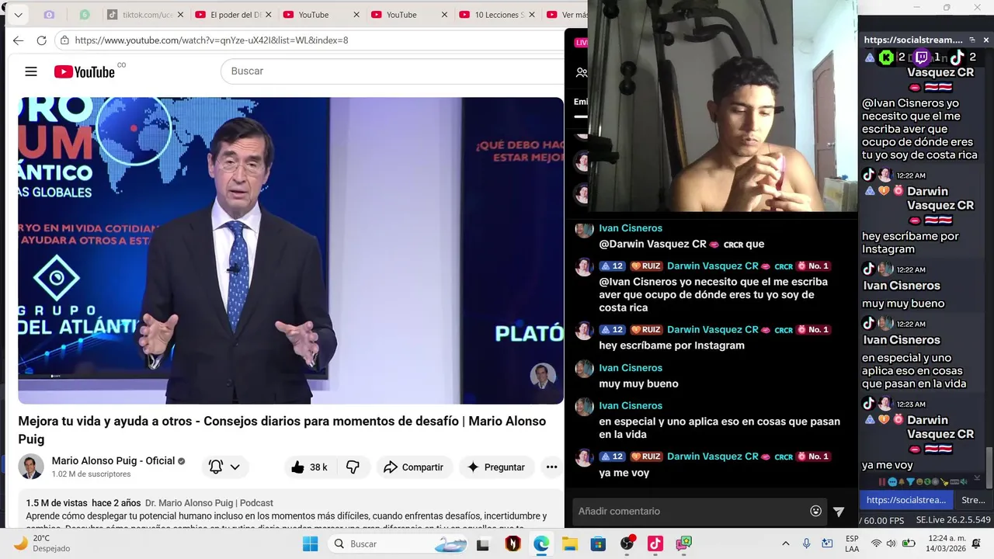The width and height of the screenshot is (994, 559).
Task: Open TikTok Live Studio from the taskbar
Action: (655, 543)
